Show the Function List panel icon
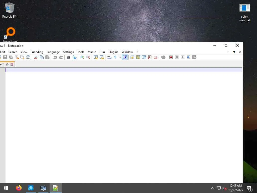257x193 pixels. point(150,57)
